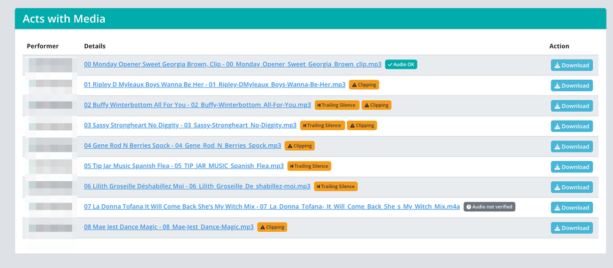613x268 pixels.
Task: Click Clipping badge on Sassy Strongheart row
Action: [362, 125]
